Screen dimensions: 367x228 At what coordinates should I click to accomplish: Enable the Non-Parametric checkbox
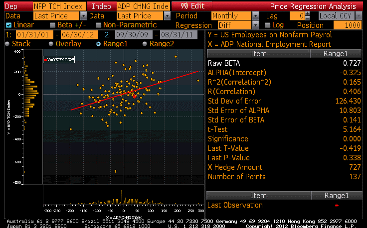click(99, 25)
